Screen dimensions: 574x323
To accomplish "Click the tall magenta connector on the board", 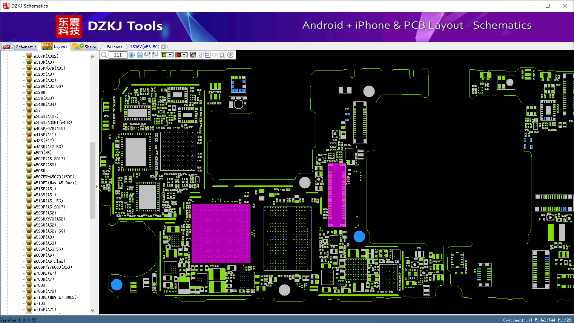I will (x=337, y=195).
